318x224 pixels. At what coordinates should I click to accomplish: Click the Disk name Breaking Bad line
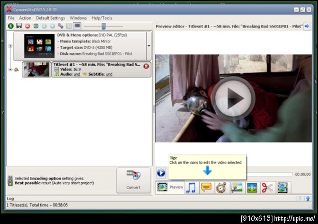(x=95, y=54)
